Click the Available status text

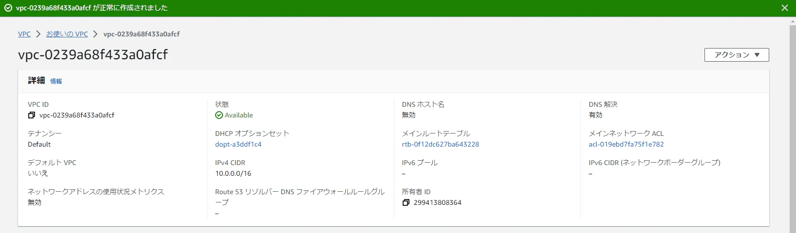tap(239, 115)
